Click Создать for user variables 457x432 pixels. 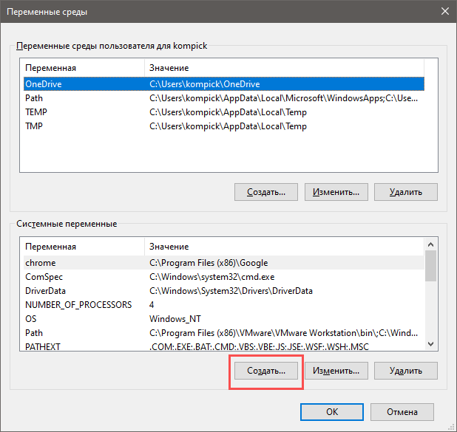point(266,192)
